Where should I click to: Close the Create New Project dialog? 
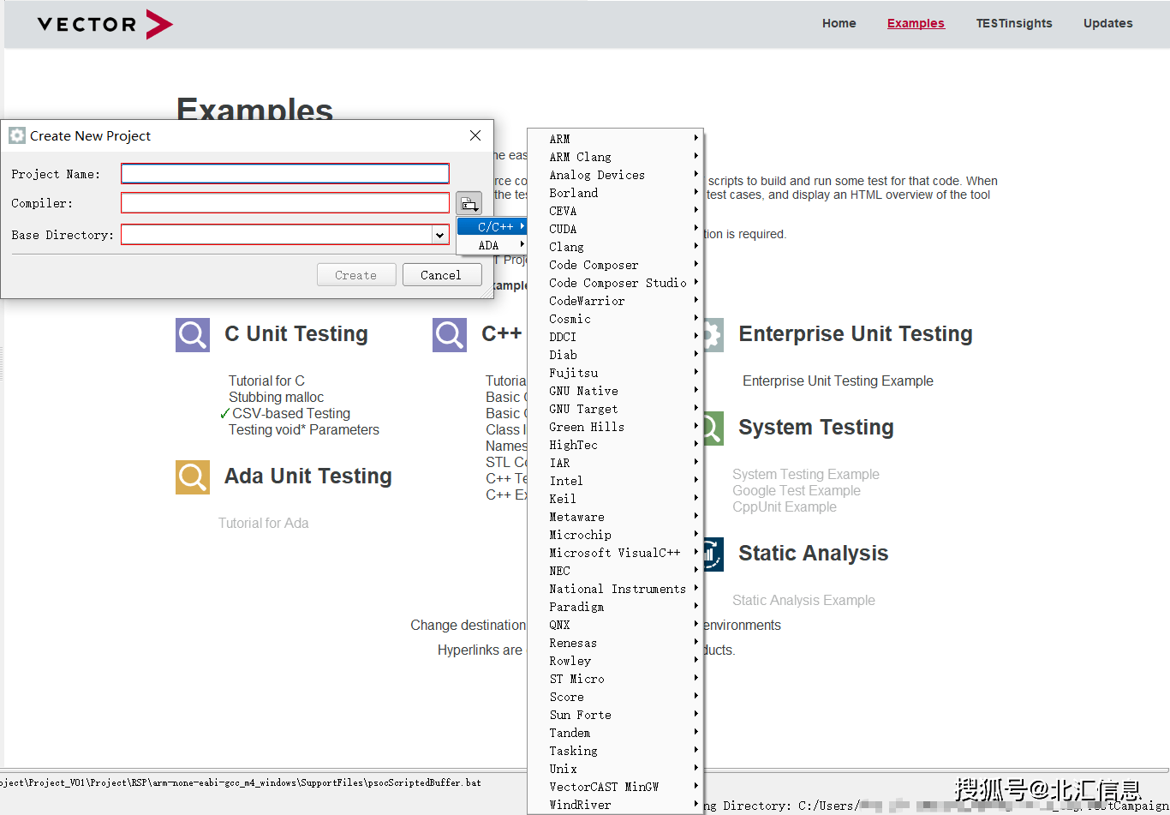(x=475, y=135)
